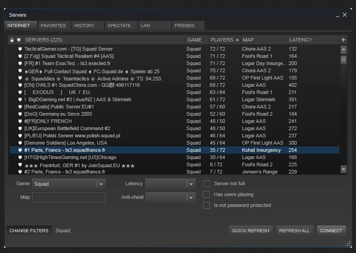Click the server list scrollbar thumb
This screenshot has height=253, width=356.
(x=343, y=60)
